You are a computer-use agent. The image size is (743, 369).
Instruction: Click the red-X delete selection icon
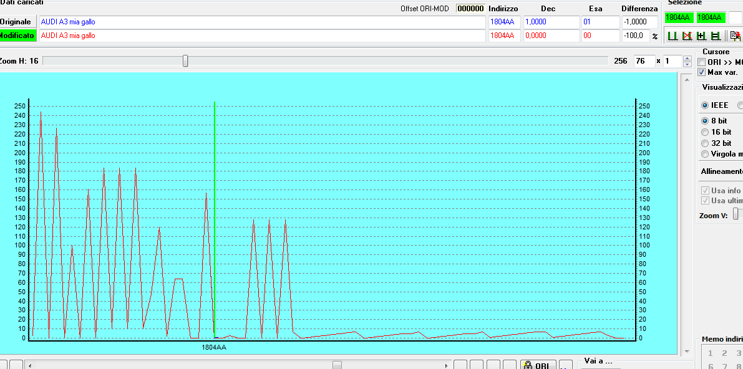pos(687,36)
